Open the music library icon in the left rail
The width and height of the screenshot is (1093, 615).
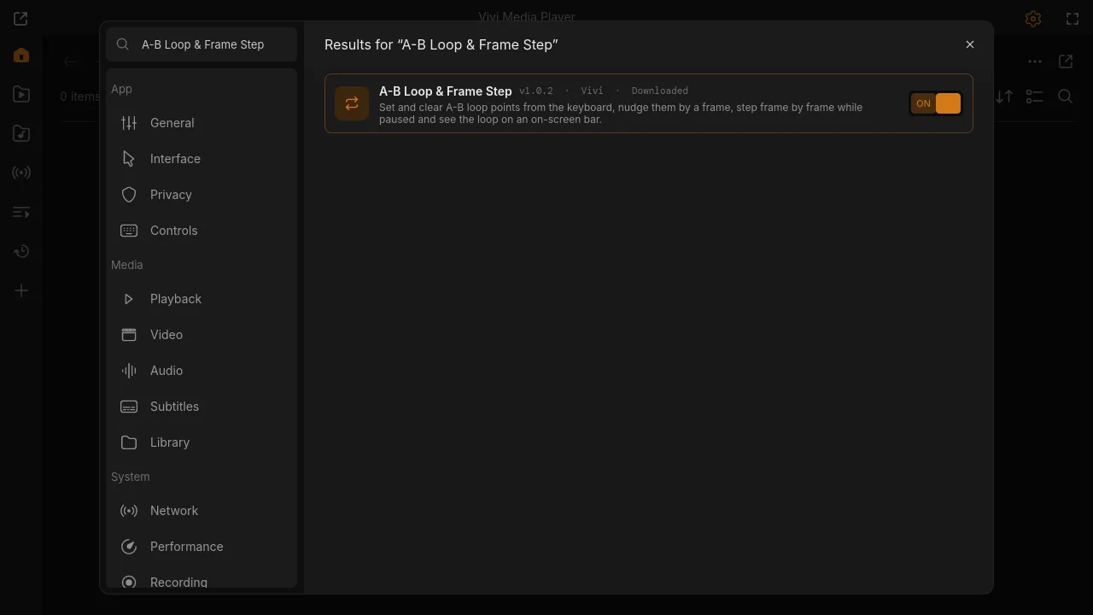pos(21,134)
